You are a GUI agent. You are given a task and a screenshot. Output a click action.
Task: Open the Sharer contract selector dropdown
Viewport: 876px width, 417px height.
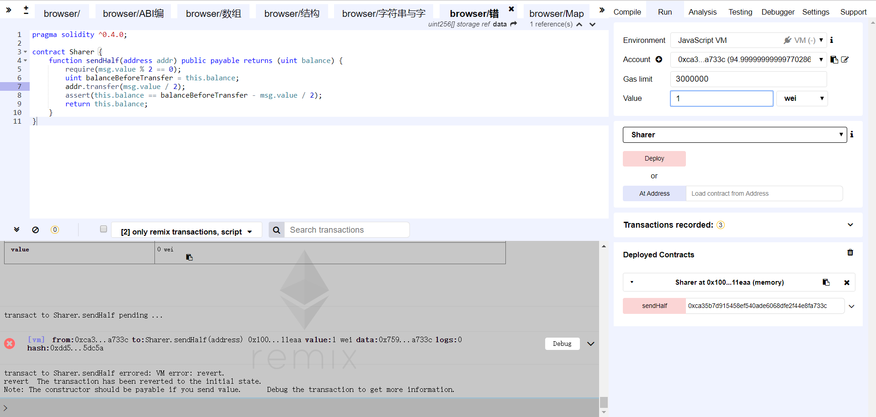click(x=735, y=135)
